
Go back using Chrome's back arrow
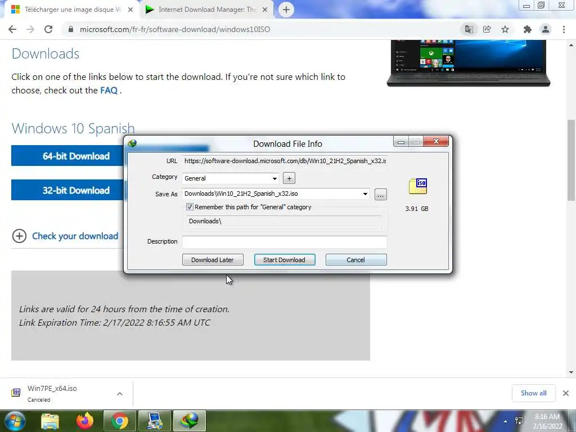click(12, 29)
